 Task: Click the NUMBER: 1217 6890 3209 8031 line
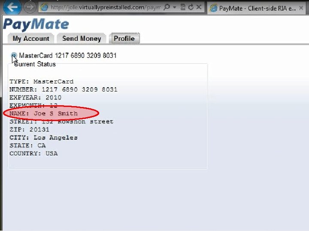pos(63,89)
